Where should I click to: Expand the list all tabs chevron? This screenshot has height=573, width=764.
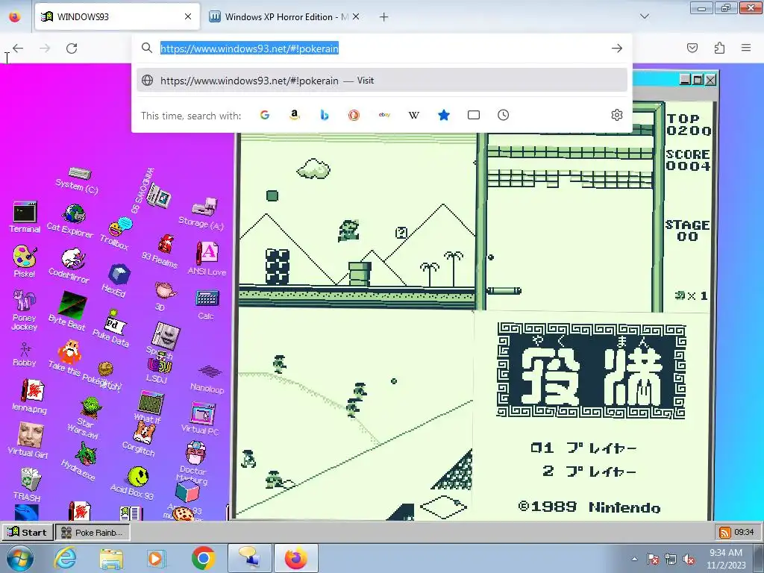pyautogui.click(x=645, y=16)
